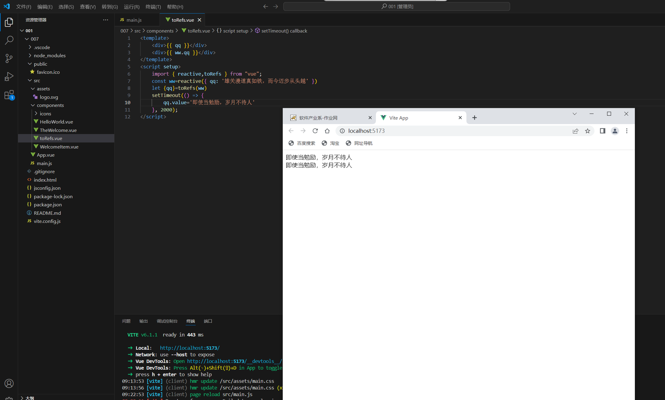Collapse the 001 root folder
The height and width of the screenshot is (400, 665).
coord(22,31)
